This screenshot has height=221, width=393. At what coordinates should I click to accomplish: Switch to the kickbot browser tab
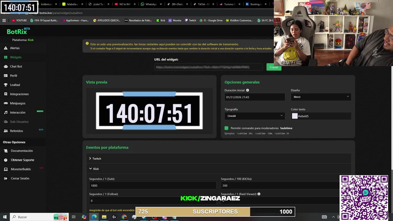click(47, 4)
